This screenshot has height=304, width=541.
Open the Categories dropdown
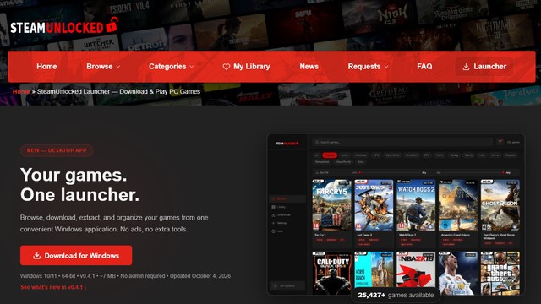171,67
